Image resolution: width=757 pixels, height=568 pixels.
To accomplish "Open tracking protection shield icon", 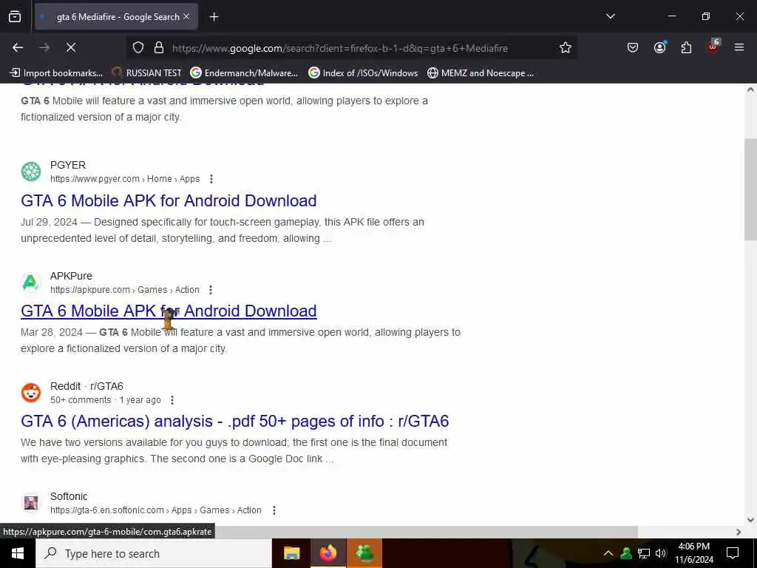I will 138,47.
